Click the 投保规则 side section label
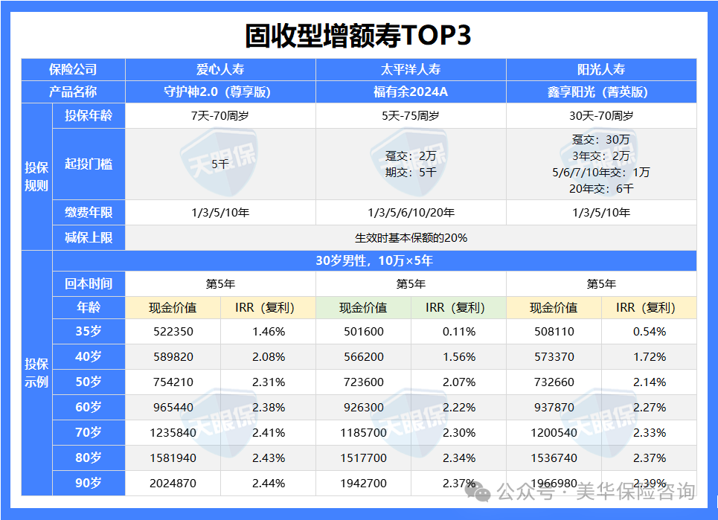This screenshot has height=520, width=718. point(36,177)
